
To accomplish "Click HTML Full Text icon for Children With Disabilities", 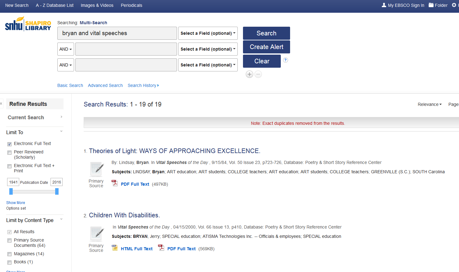I will [x=115, y=248].
